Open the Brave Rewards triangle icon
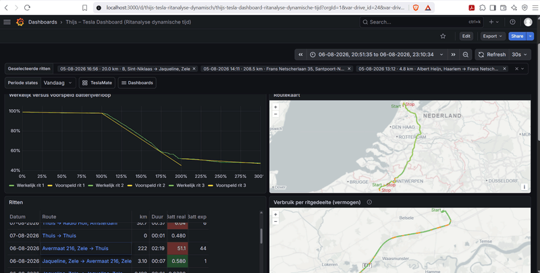This screenshot has width=540, height=273. point(428,7)
